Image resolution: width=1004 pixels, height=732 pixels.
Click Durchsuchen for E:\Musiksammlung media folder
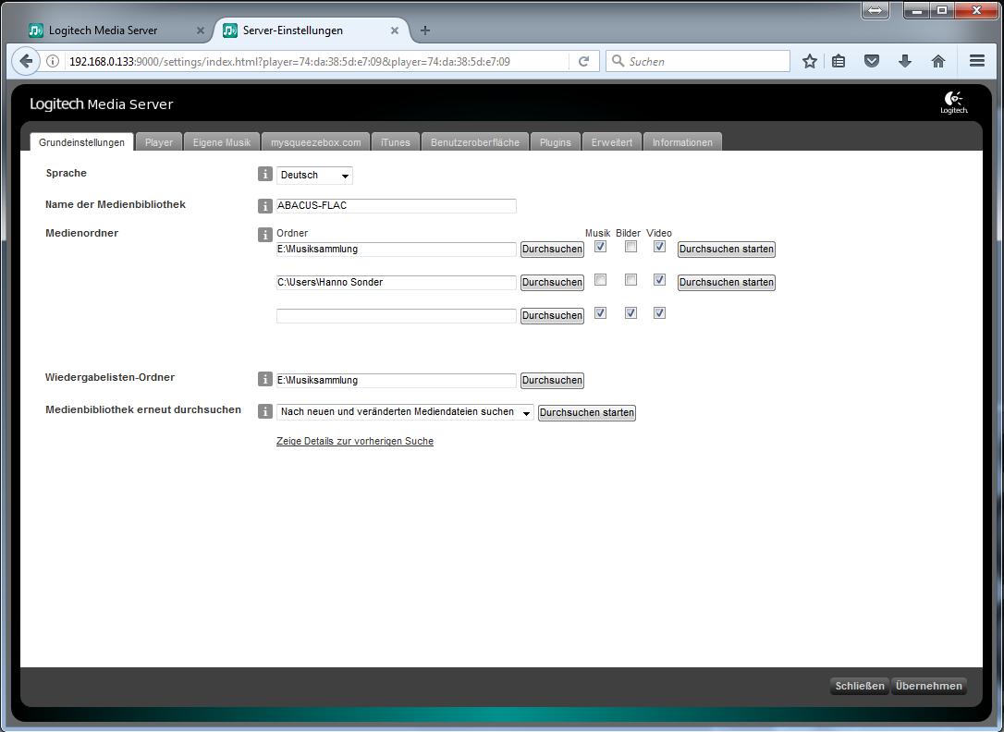click(552, 249)
